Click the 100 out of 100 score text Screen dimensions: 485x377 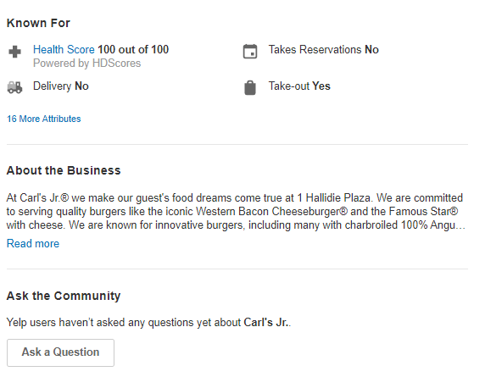click(133, 49)
